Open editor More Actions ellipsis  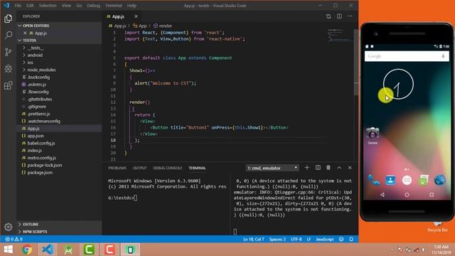point(350,16)
